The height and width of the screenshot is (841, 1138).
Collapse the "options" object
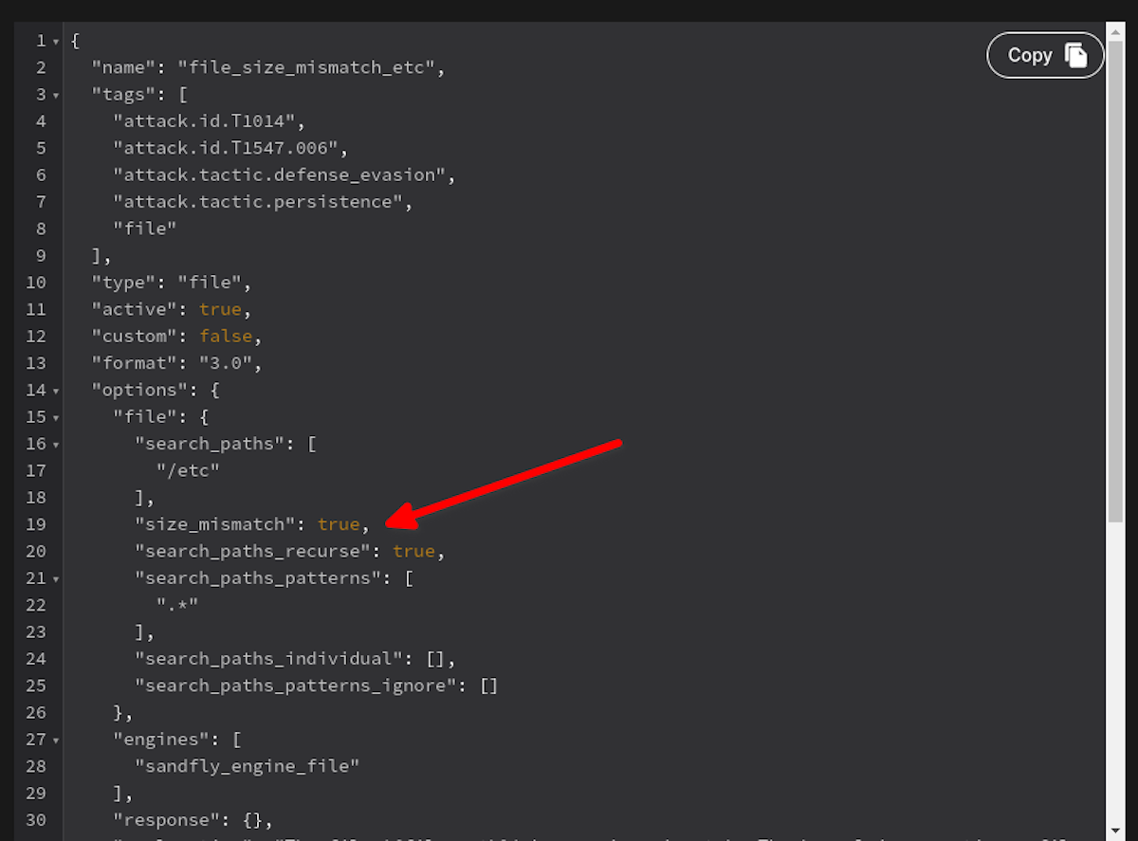pyautogui.click(x=57, y=390)
